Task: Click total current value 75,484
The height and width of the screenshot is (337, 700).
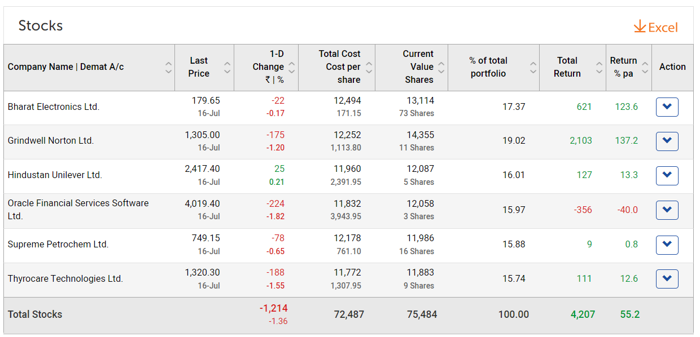Action: 422,314
